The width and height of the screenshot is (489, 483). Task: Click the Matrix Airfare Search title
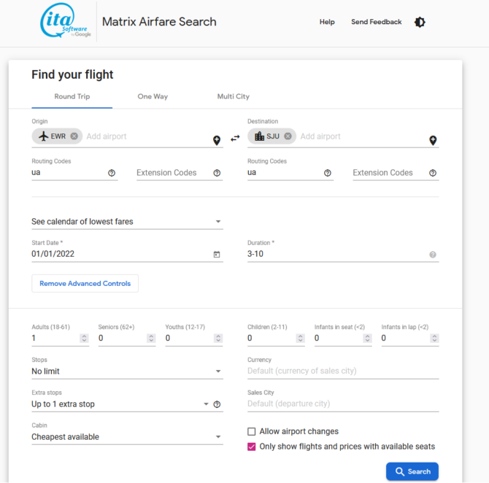click(x=159, y=22)
